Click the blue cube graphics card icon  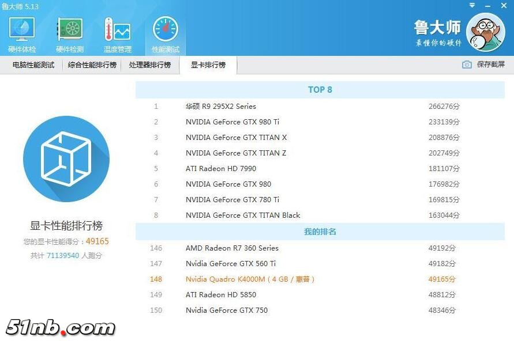pos(66,158)
